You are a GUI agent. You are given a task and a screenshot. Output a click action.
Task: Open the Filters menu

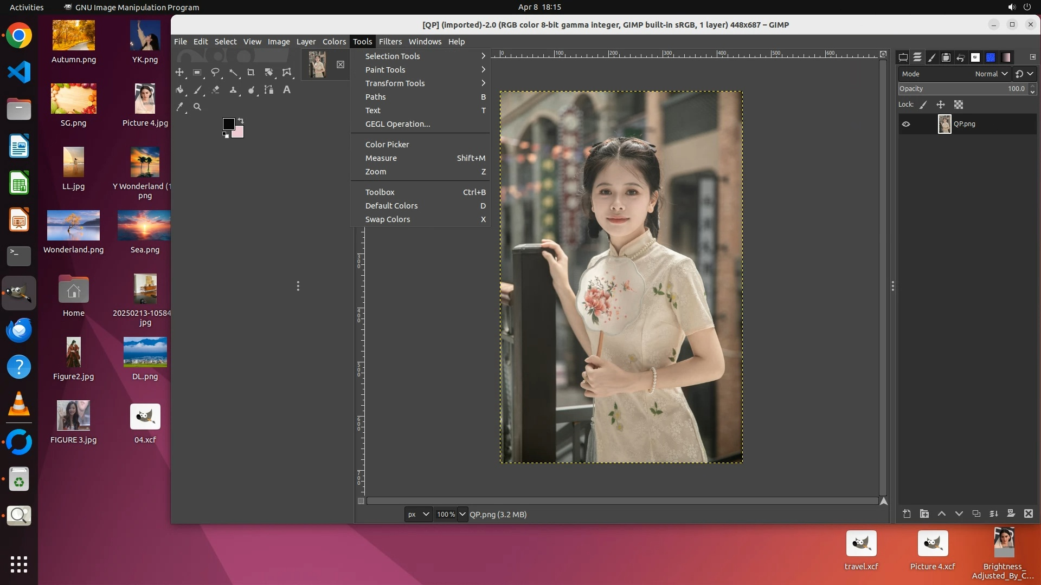(390, 42)
